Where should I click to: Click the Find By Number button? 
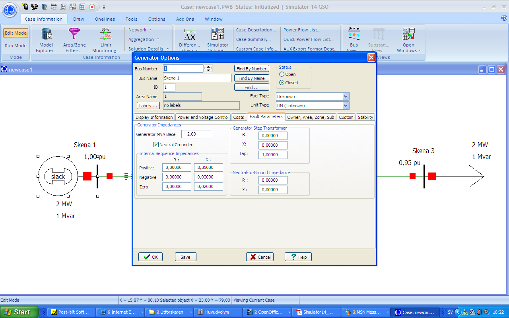pyautogui.click(x=252, y=69)
